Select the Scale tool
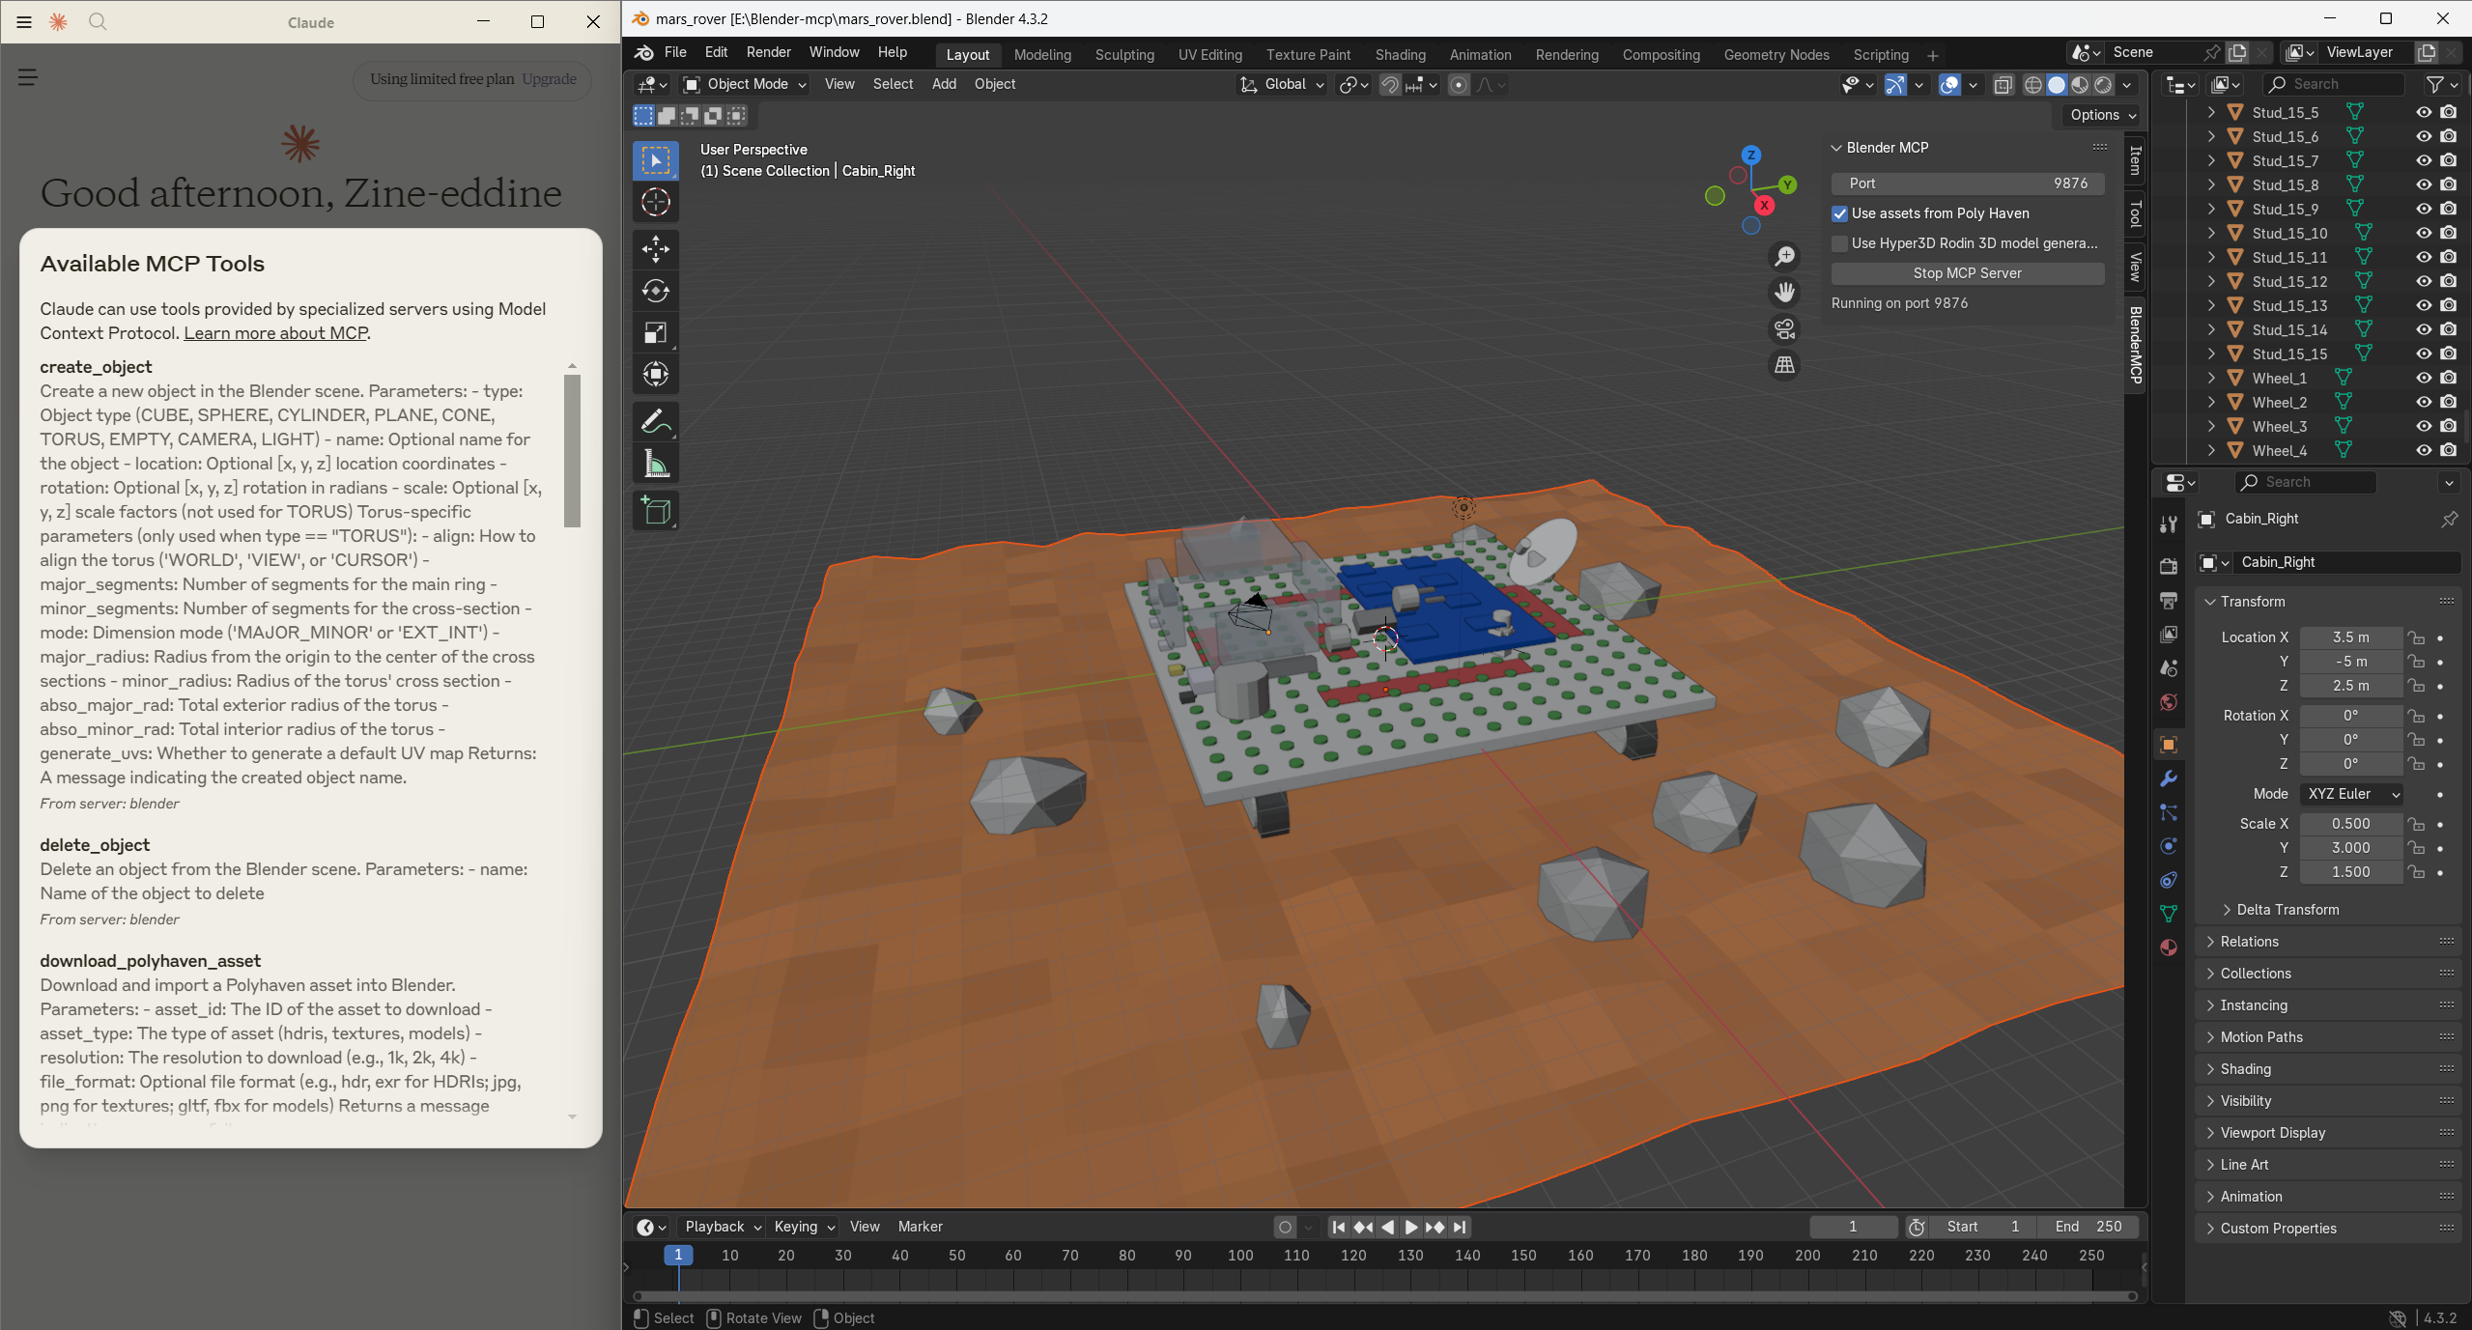Image resolution: width=2472 pixels, height=1330 pixels. point(655,333)
